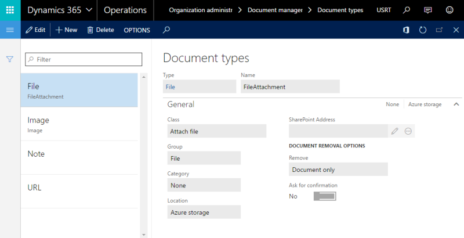This screenshot has height=238, width=464.
Task: Close the Document types form
Action: pyautogui.click(x=456, y=30)
